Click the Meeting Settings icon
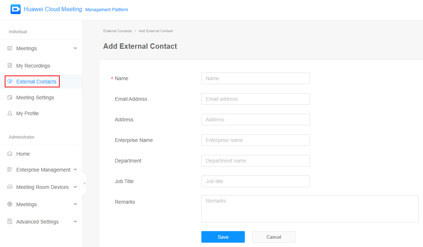Viewport: 423px width, 247px height. [x=10, y=97]
